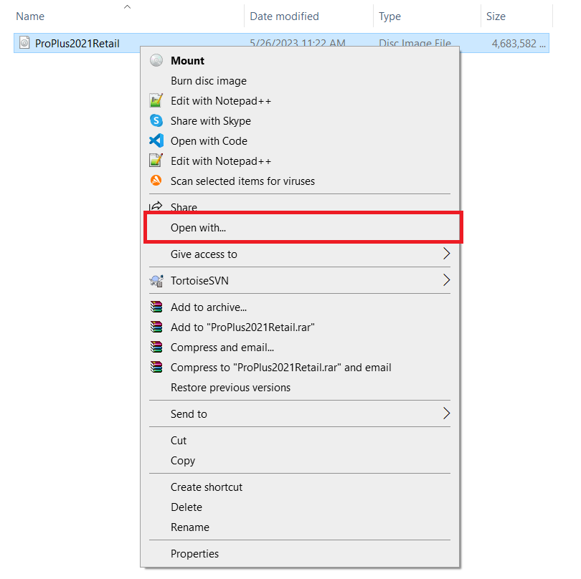Viewport: 581px width, 579px height.
Task: Click the sort arrow above Name column
Action: pyautogui.click(x=127, y=7)
